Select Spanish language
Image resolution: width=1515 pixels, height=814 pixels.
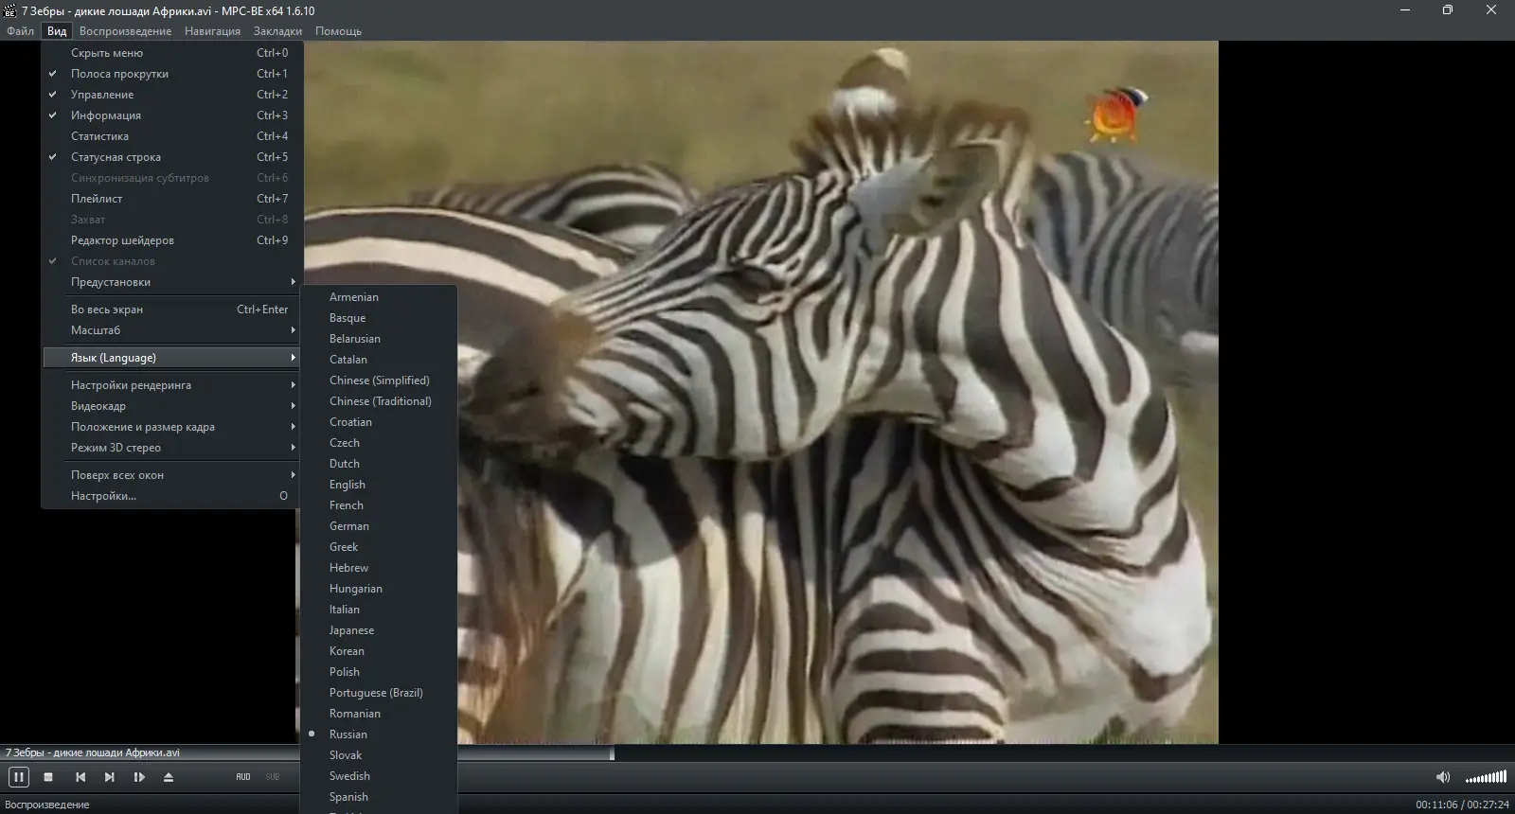[379, 797]
